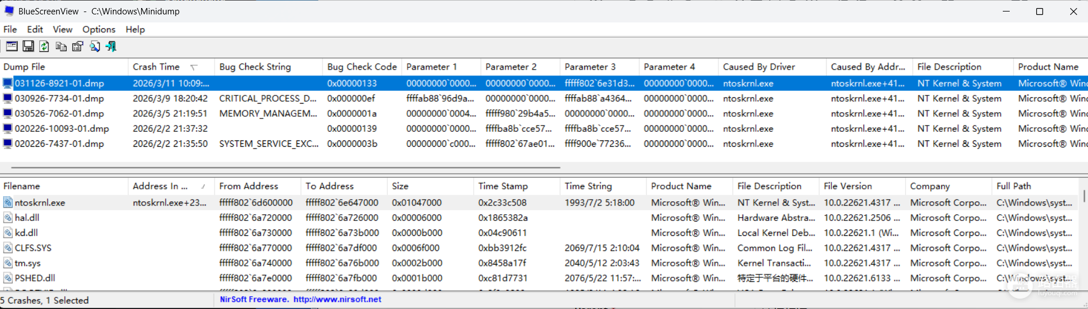This screenshot has height=309, width=1088.
Task: Sort lower pane by Filename header
Action: click(64, 186)
